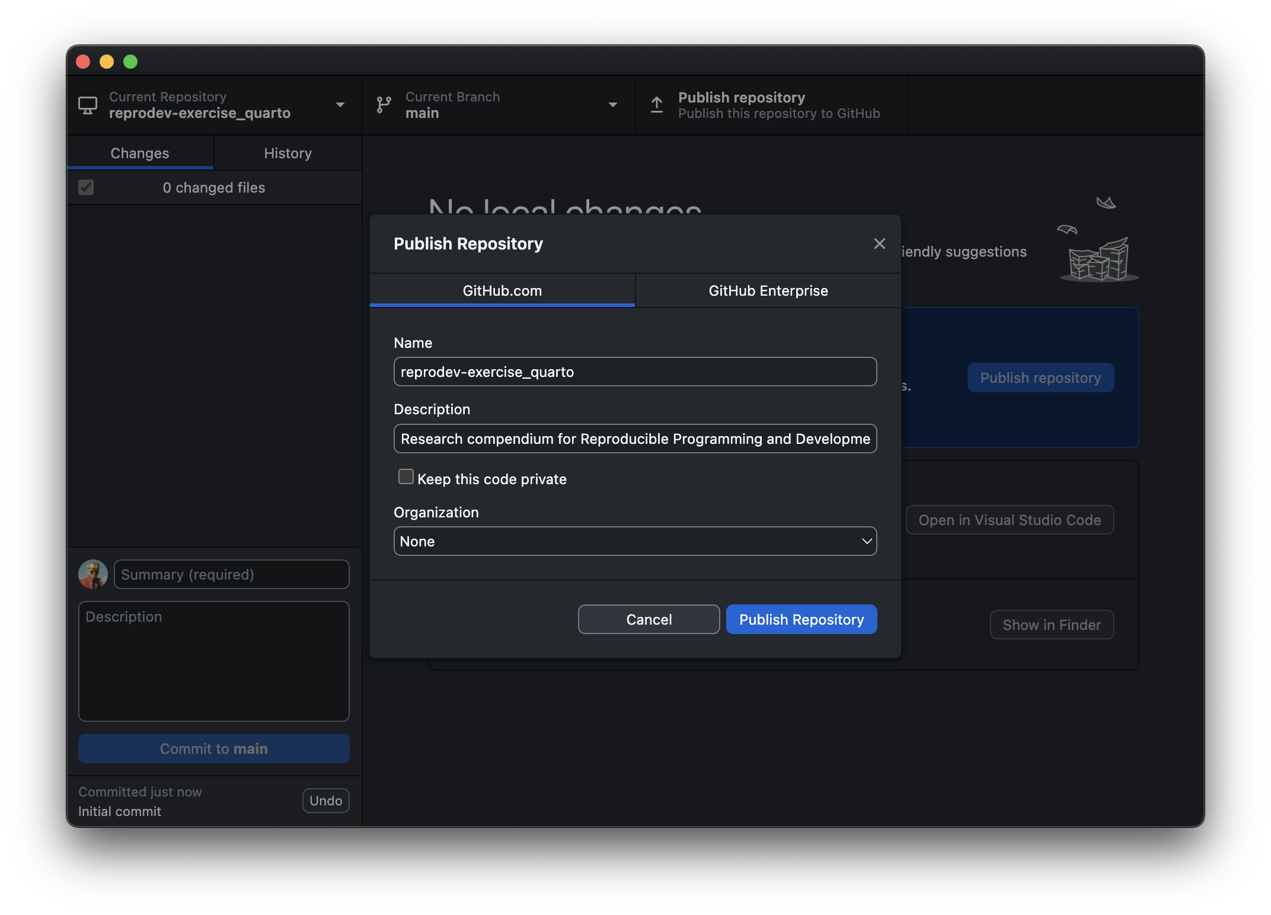
Task: Focus the dialog Description field
Action: point(635,439)
